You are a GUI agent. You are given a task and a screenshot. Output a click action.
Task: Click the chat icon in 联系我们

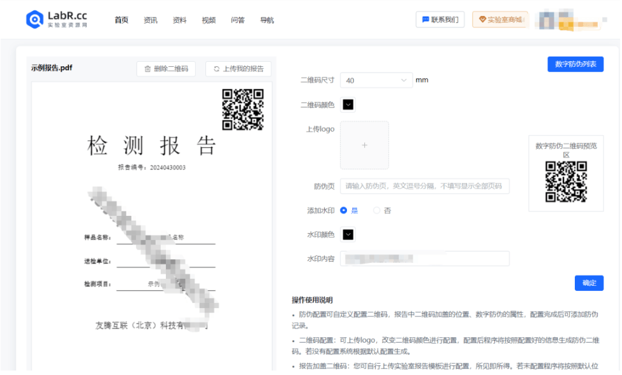[x=426, y=19]
